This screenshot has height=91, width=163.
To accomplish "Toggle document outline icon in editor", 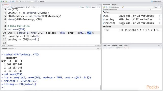I will [x=100, y=7].
